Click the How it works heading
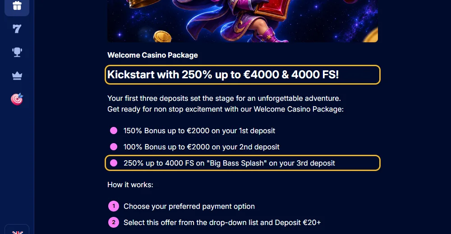The image size is (451, 234). [x=130, y=184]
